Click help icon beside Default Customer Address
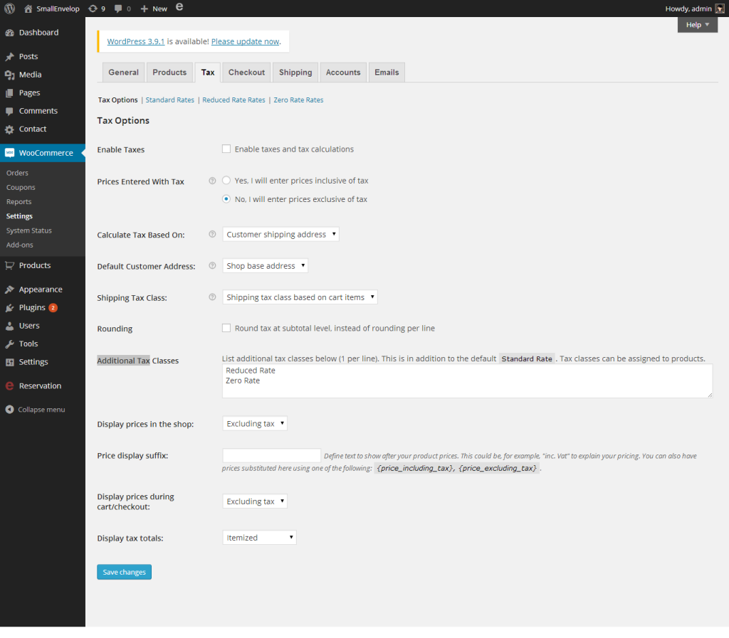 coord(212,265)
